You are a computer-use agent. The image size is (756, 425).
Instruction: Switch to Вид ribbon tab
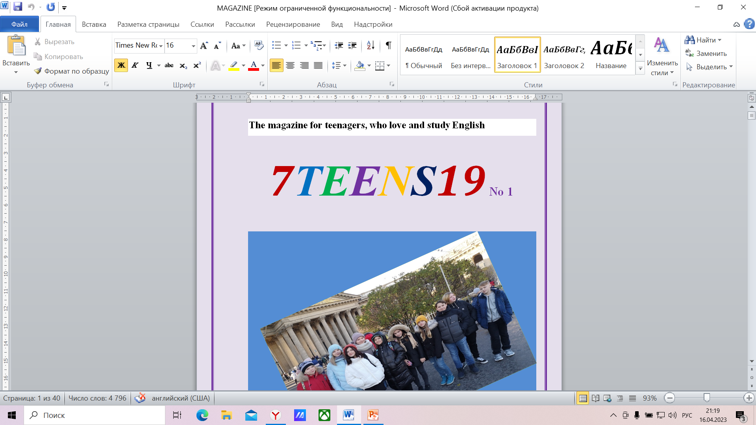[337, 24]
